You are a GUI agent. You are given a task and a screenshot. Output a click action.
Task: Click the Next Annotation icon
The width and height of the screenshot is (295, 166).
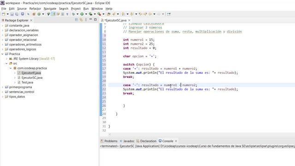[123, 14]
